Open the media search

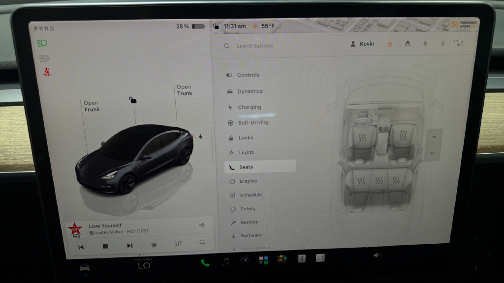click(202, 242)
